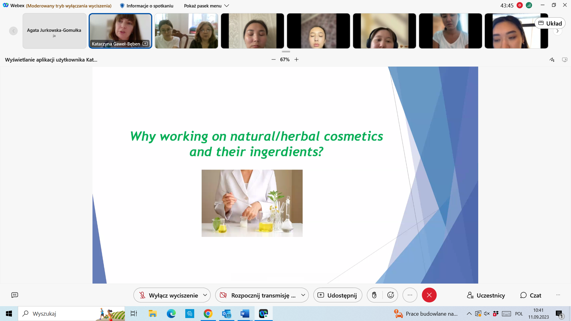The width and height of the screenshot is (571, 321).
Task: Open the meeting info shield icon
Action: tap(122, 6)
